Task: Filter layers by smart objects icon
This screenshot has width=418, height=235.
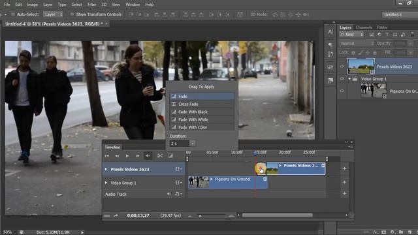Action: click(403, 35)
